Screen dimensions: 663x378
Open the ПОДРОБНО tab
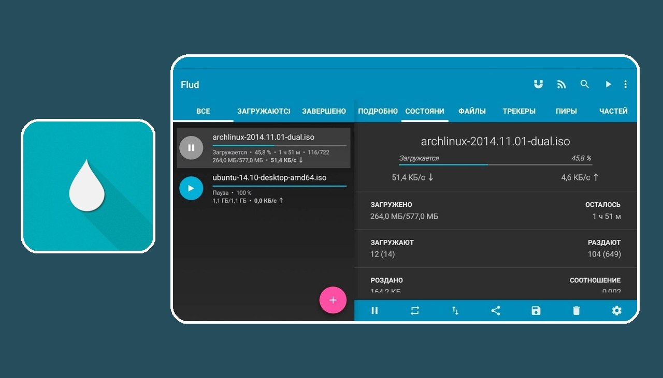(x=378, y=111)
